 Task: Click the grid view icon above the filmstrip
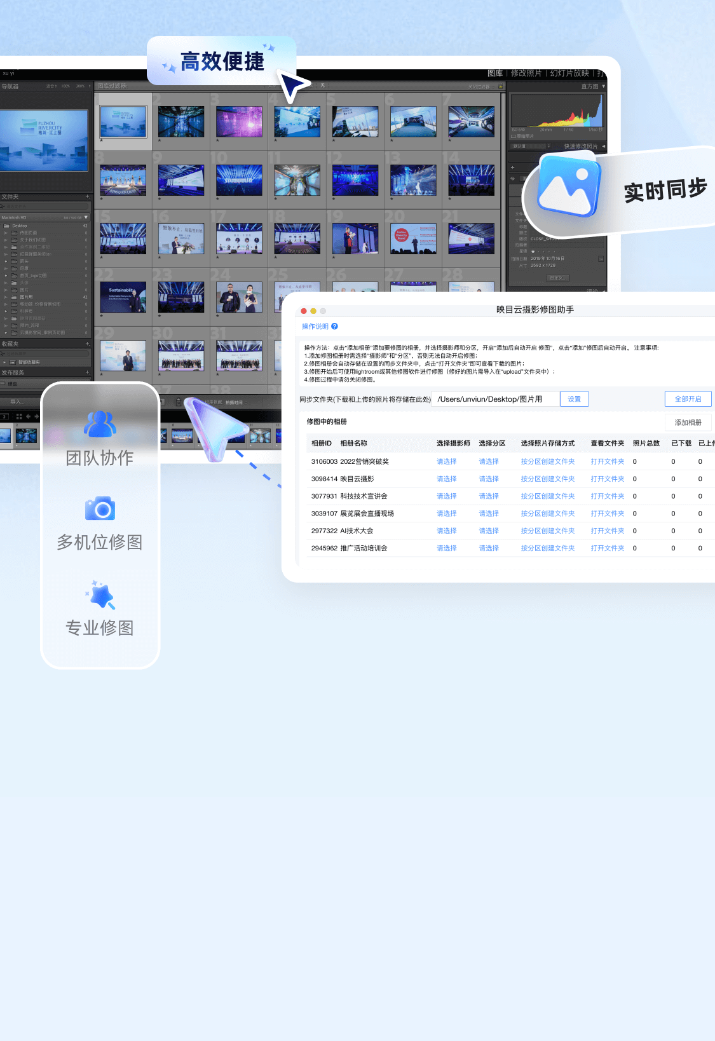point(19,416)
